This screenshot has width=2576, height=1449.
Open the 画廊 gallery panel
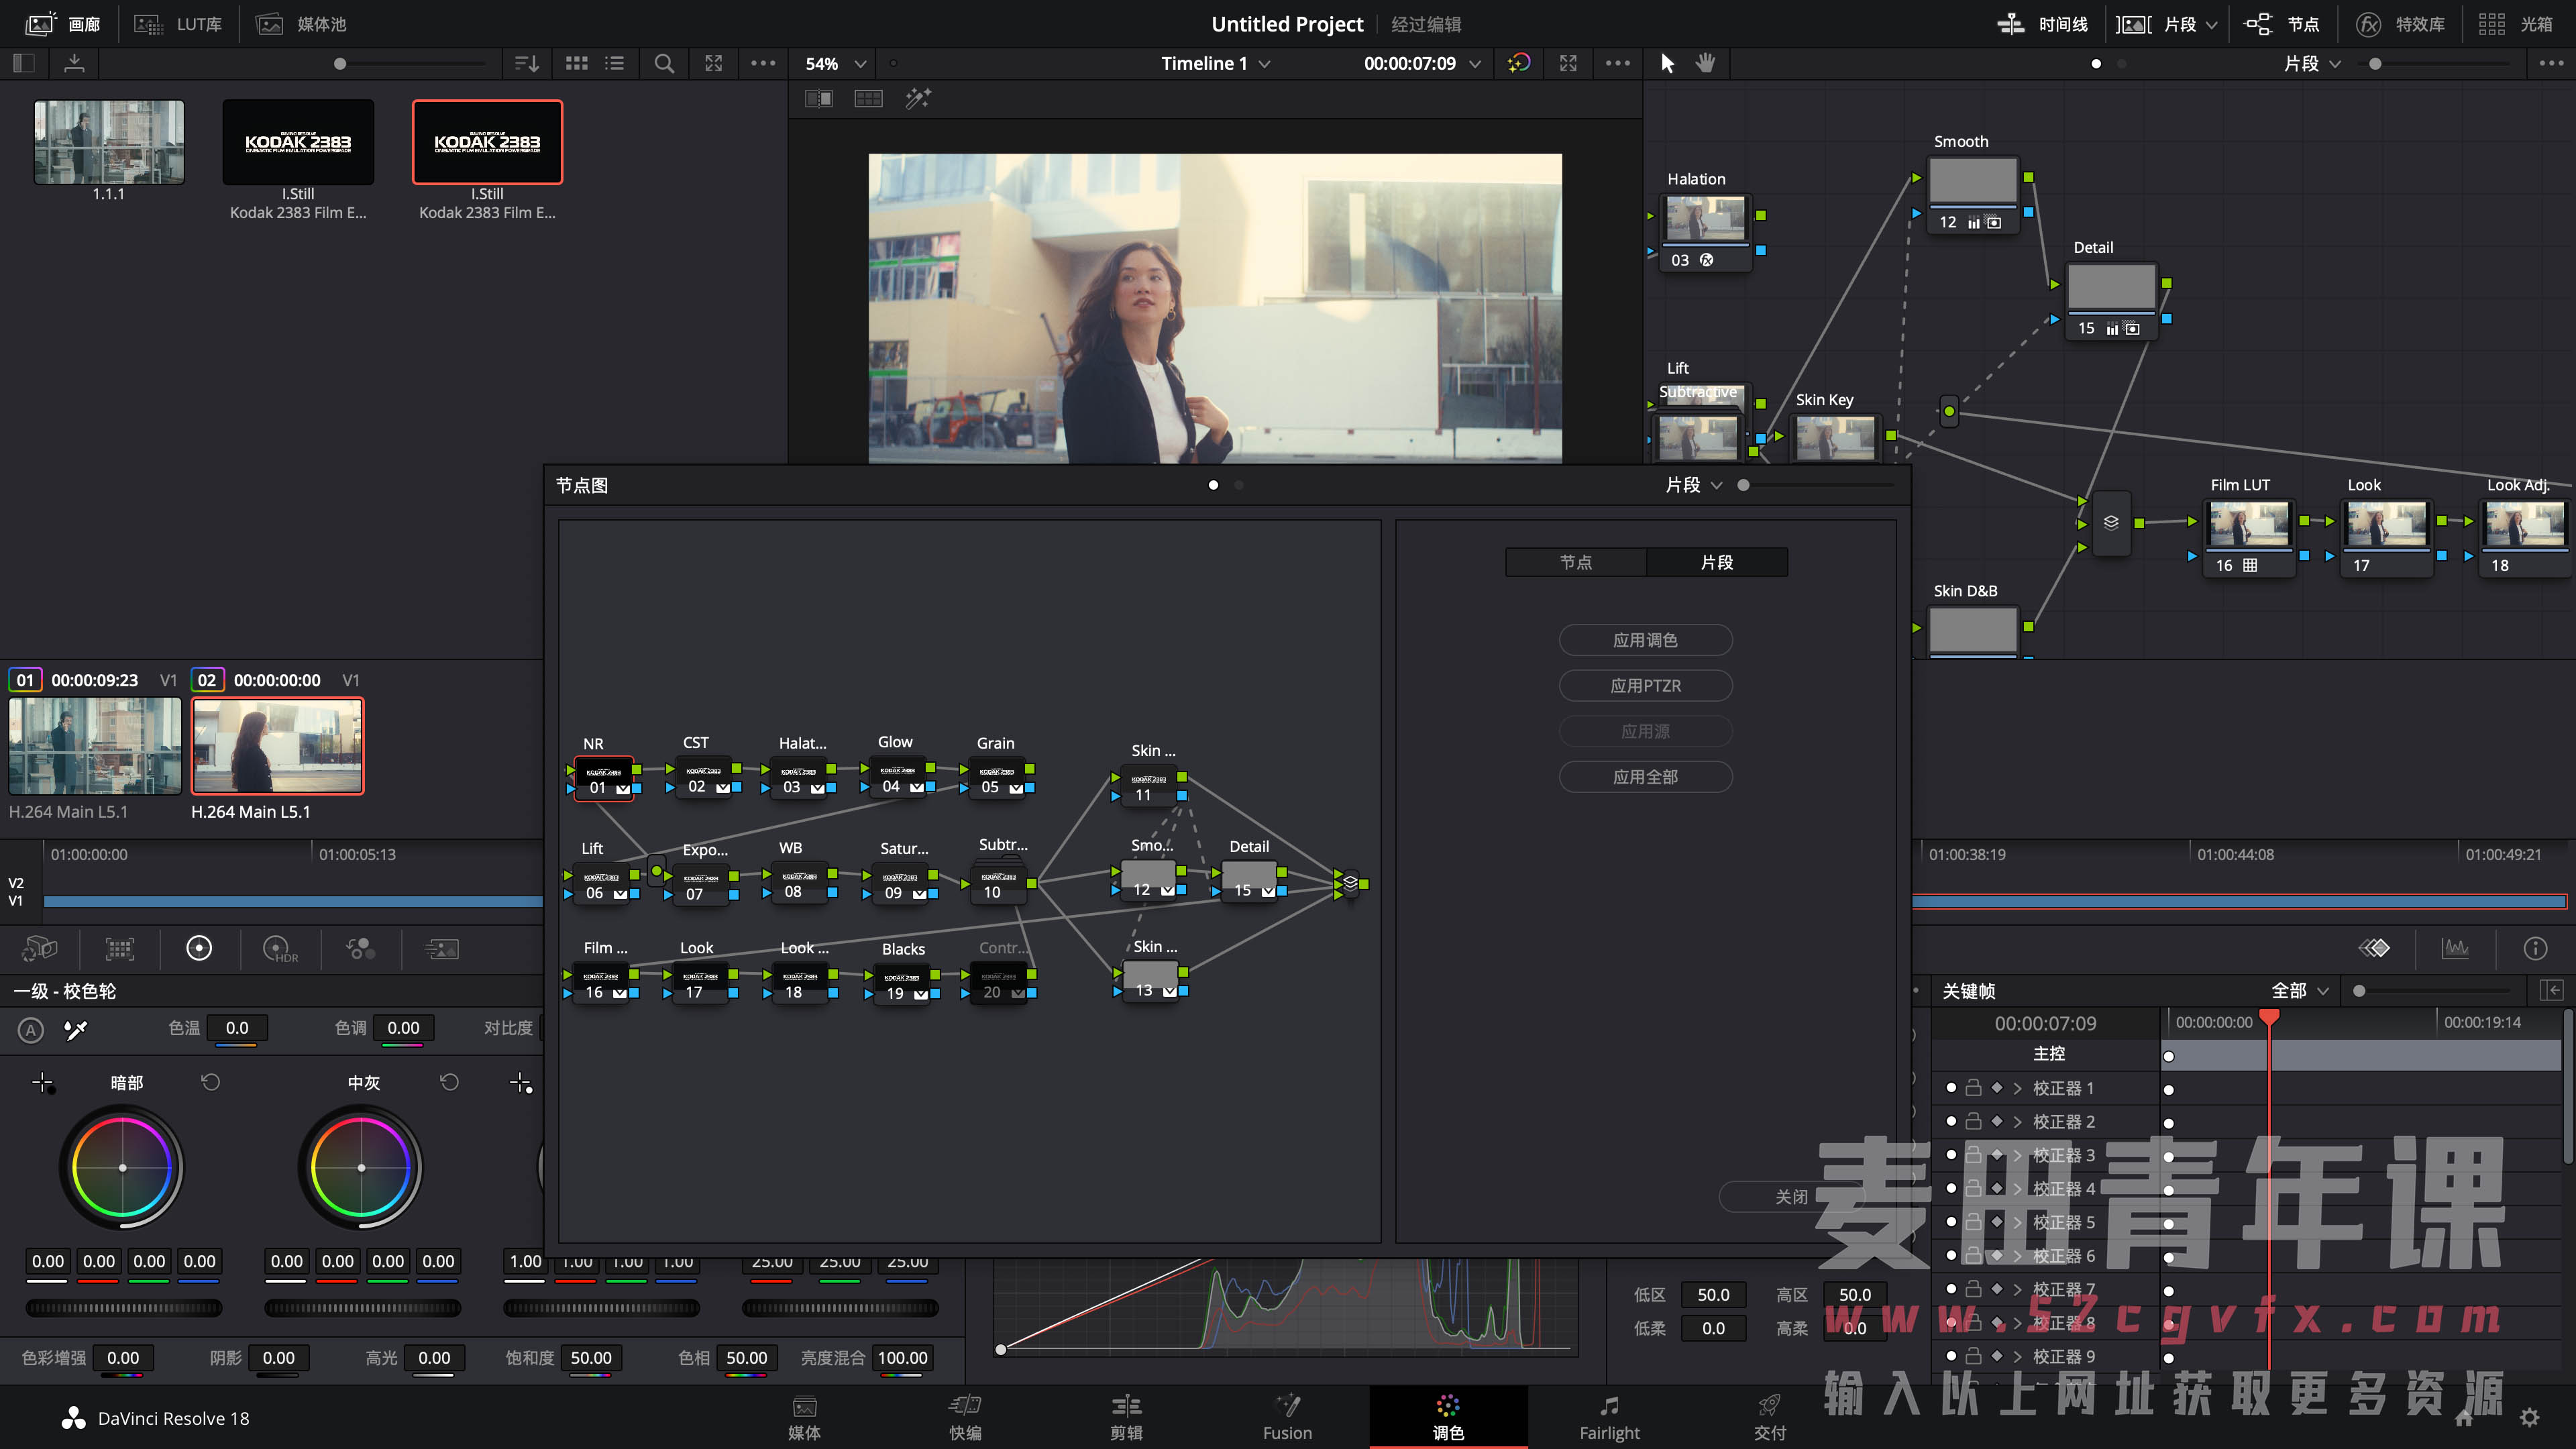(x=63, y=24)
